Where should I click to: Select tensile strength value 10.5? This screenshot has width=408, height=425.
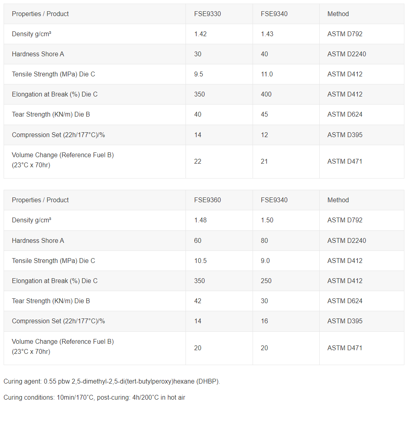(x=200, y=261)
